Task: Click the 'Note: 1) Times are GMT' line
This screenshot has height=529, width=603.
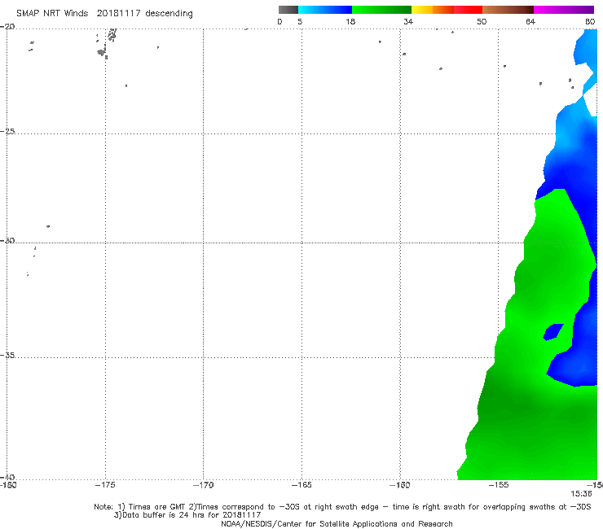Action: tap(342, 507)
